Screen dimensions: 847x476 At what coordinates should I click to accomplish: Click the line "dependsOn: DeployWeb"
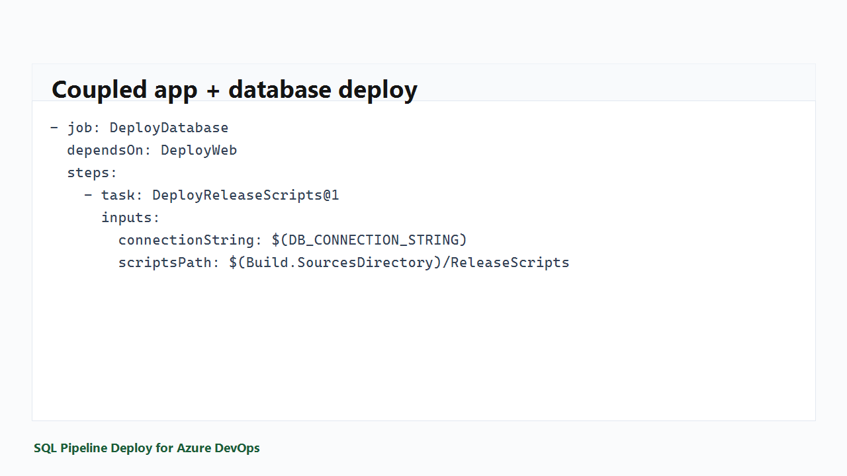coord(152,150)
